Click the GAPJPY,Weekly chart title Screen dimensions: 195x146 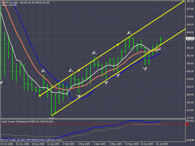click(x=10, y=2)
